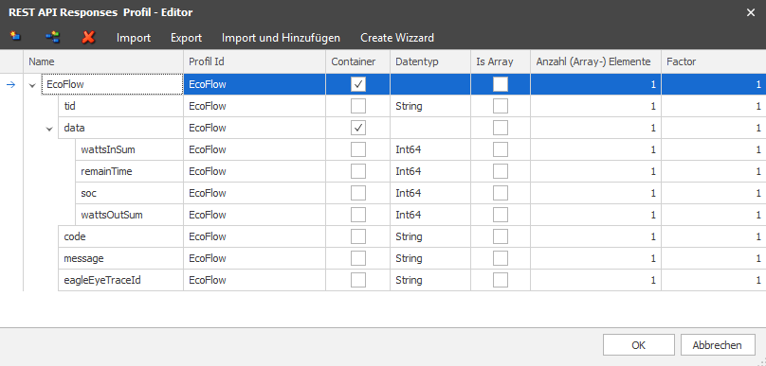Screen dimensions: 766x366
Task: Click the Datentyp column header
Action: point(430,61)
